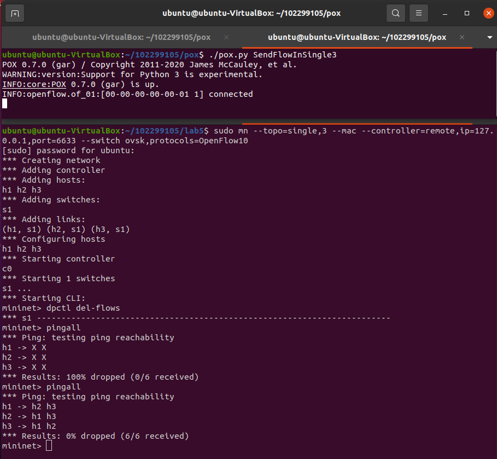
Task: Click the 'POX 0.7.0 (gar) / Copyright' line
Action: [x=149, y=65]
